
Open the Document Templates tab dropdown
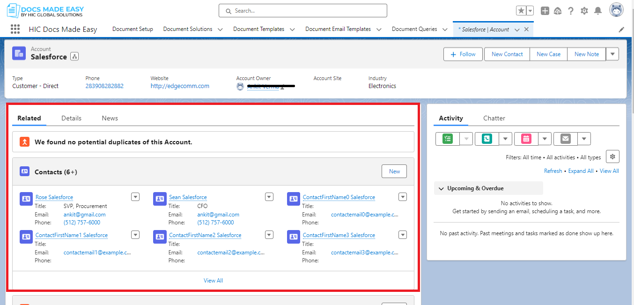point(292,29)
